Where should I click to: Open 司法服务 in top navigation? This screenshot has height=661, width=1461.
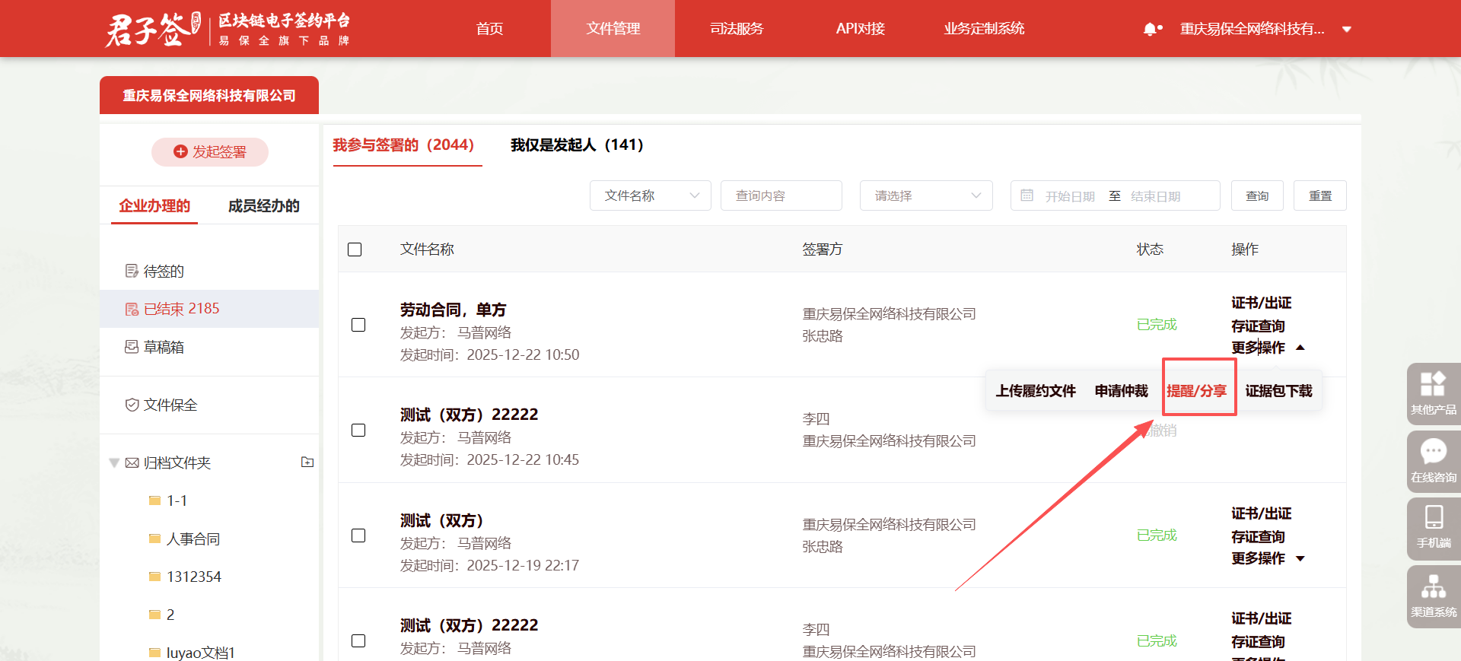[736, 29]
